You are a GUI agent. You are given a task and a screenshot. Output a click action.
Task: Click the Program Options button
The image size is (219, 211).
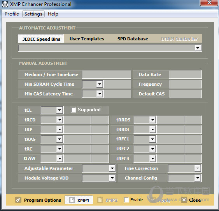pos(38,200)
